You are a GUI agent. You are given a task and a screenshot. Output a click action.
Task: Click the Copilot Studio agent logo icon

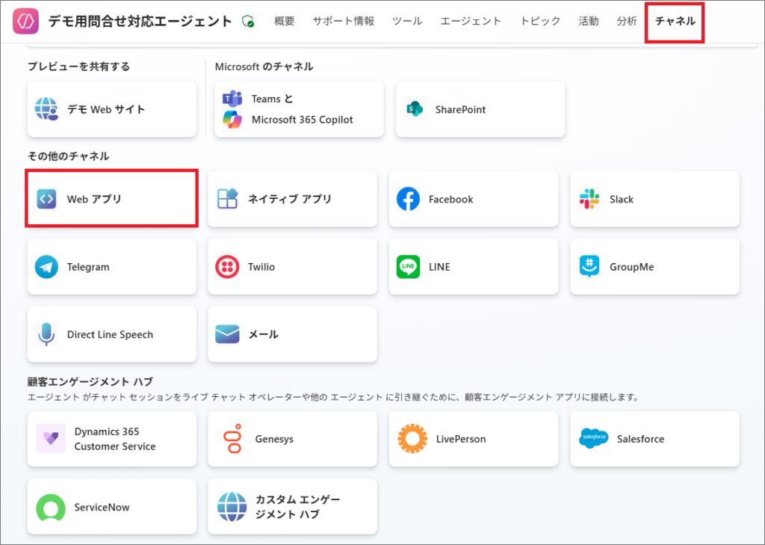tap(26, 21)
